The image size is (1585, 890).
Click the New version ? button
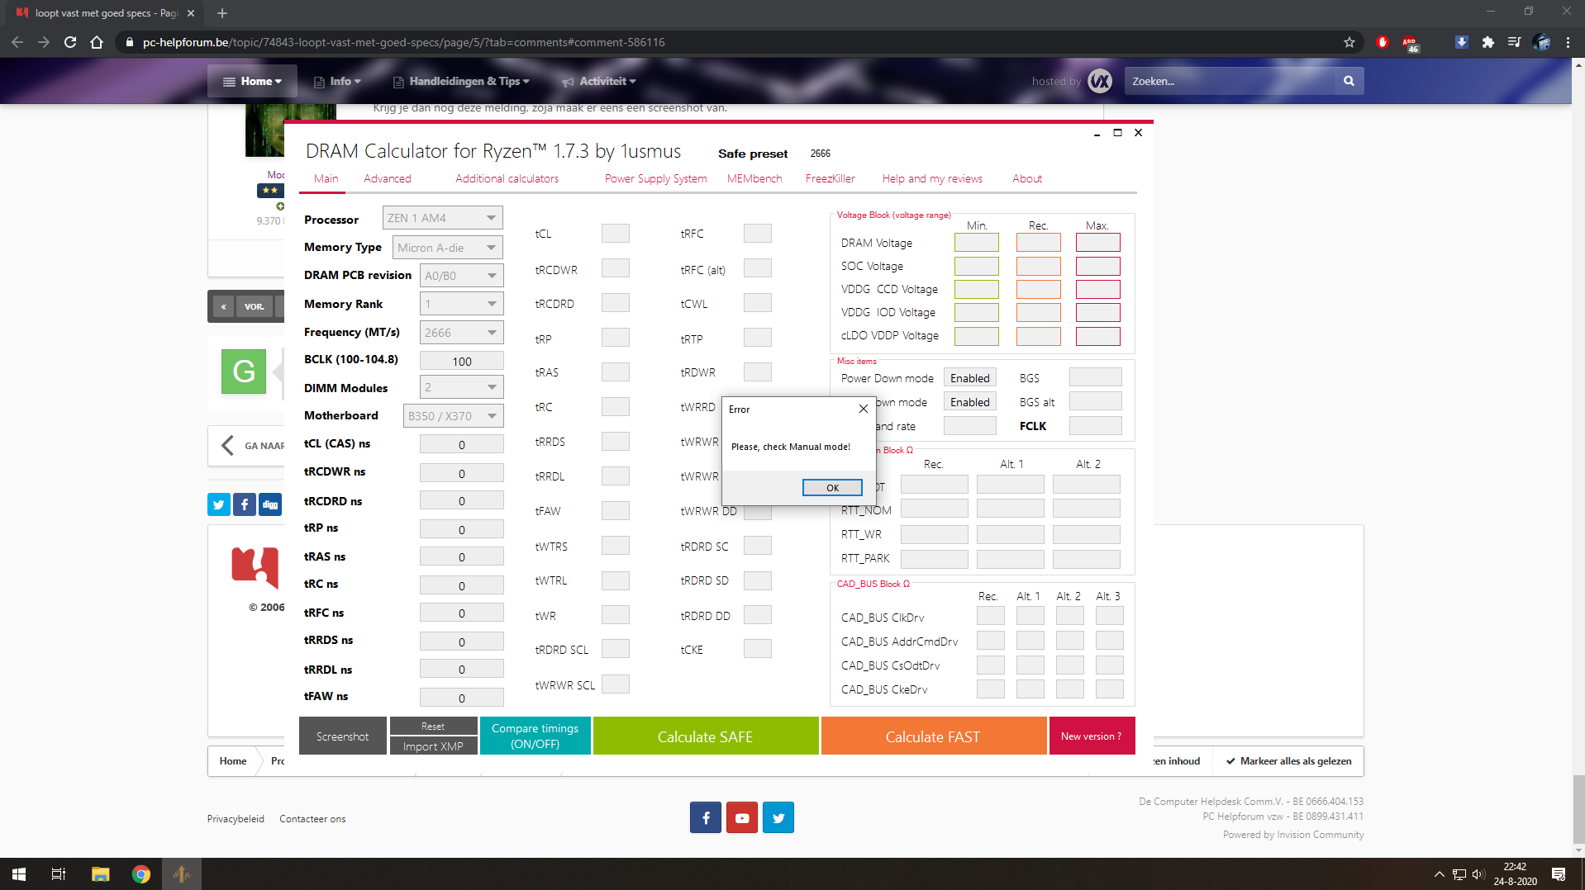[x=1092, y=736]
